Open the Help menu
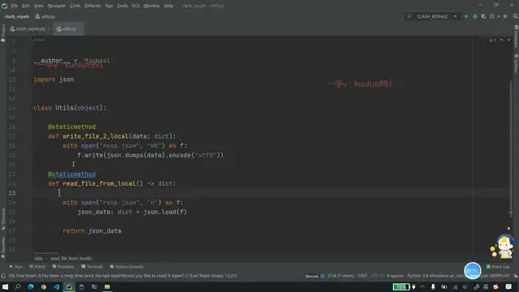The image size is (519, 292). tap(168, 6)
